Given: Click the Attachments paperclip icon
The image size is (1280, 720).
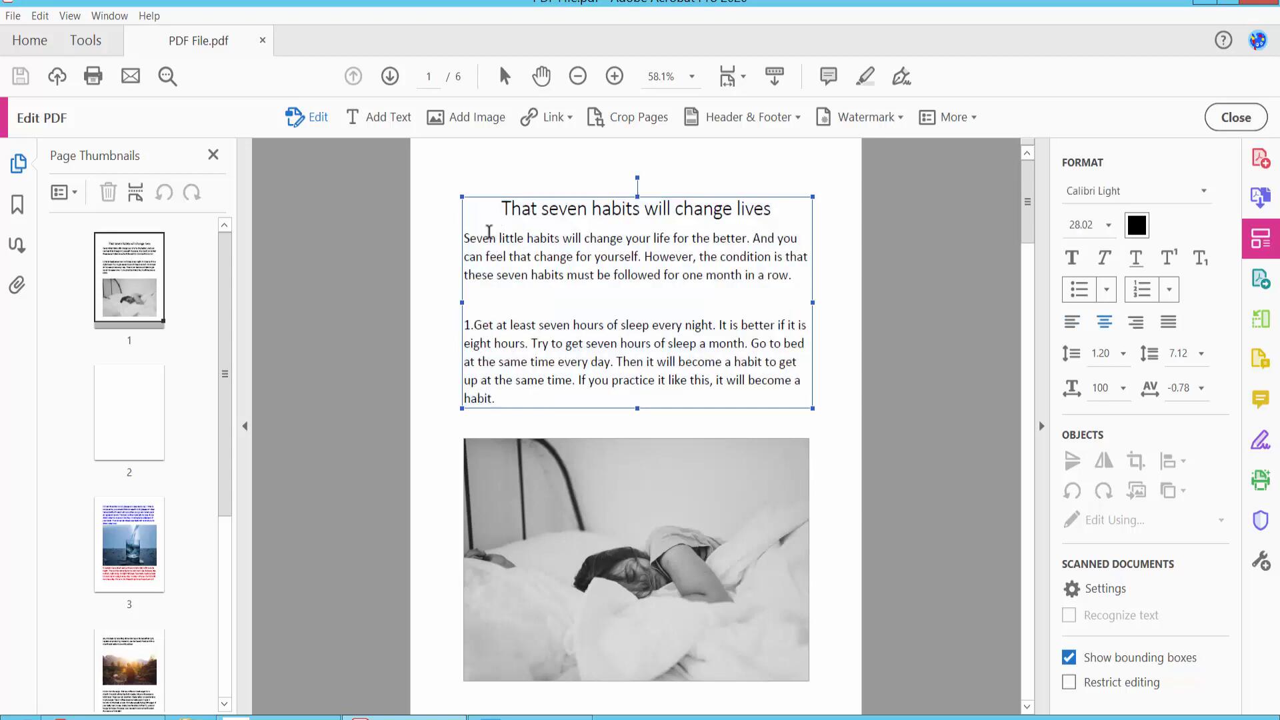Looking at the screenshot, I should point(17,285).
